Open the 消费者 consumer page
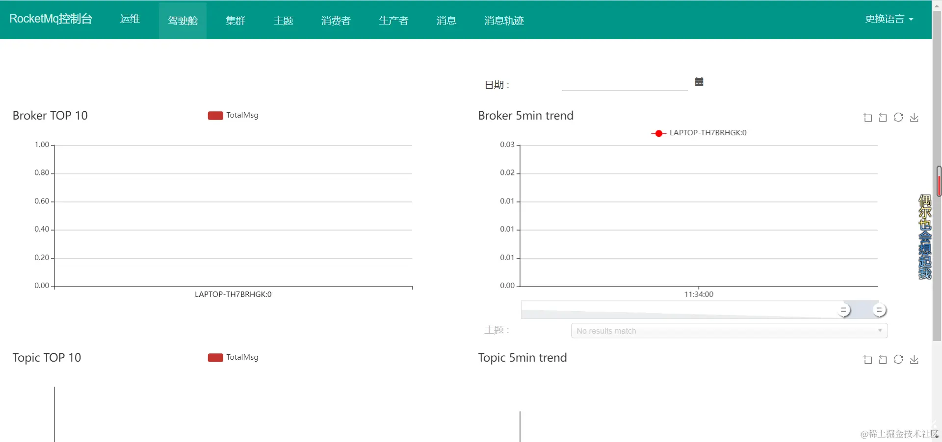 click(336, 21)
